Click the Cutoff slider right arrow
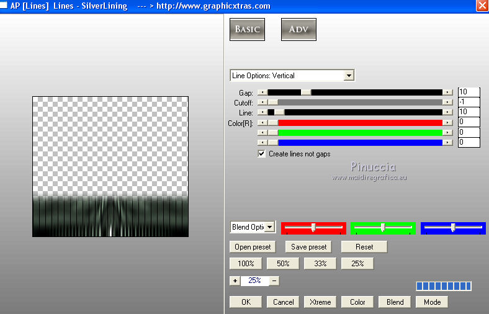489x314 pixels. coord(447,102)
